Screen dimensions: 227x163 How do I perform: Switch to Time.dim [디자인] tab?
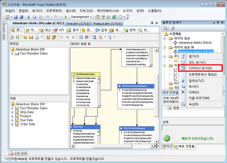(78, 24)
